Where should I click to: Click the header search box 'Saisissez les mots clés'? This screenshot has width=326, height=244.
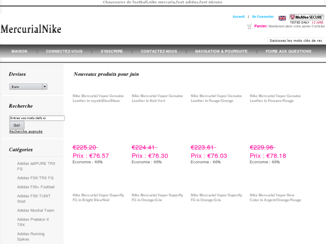tap(296, 41)
